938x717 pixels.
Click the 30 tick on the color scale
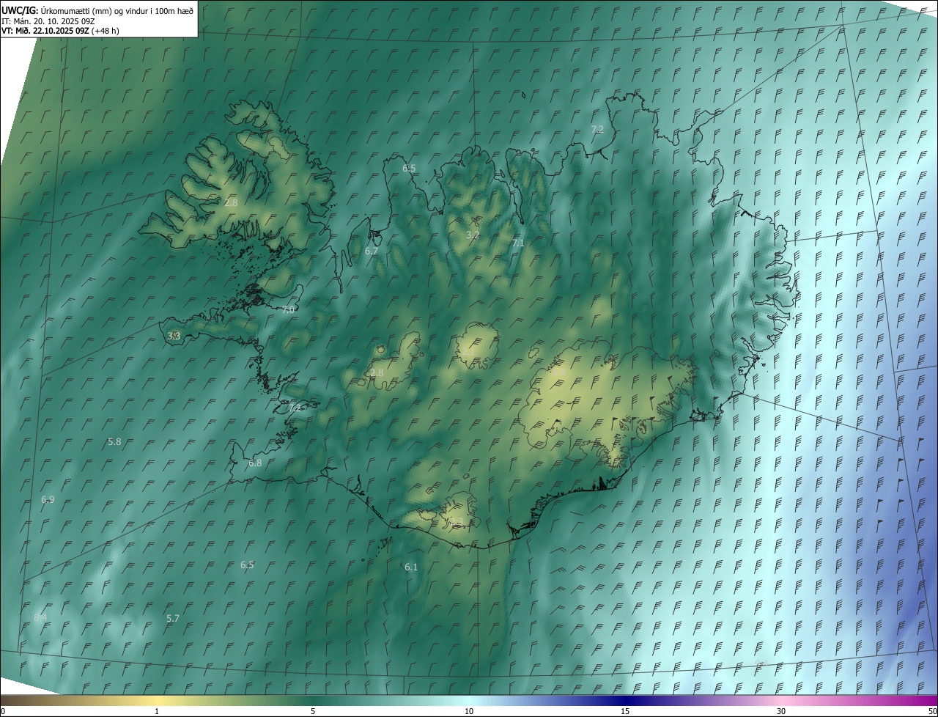(781, 711)
